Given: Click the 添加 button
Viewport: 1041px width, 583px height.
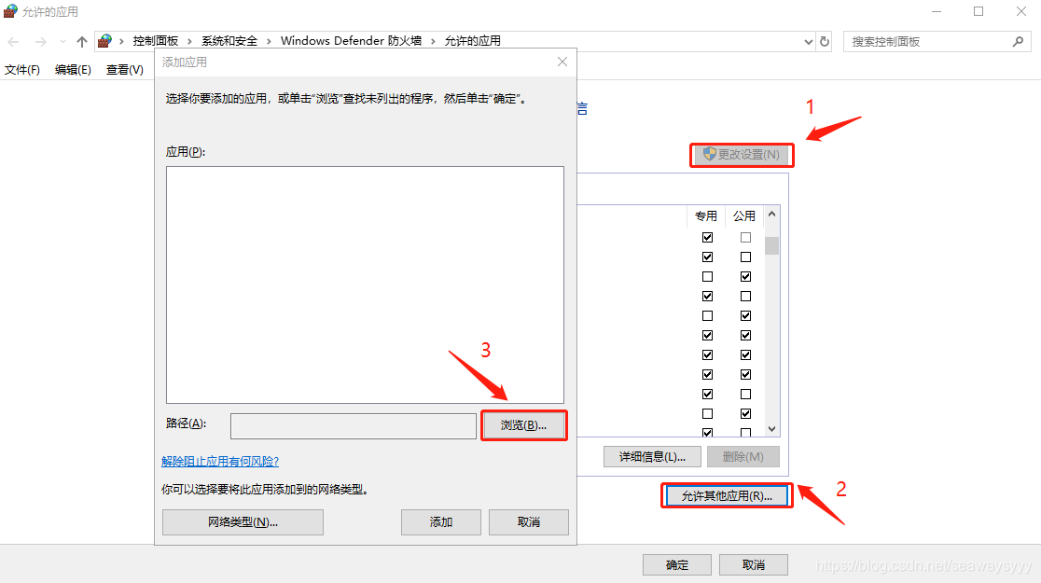Looking at the screenshot, I should pyautogui.click(x=441, y=522).
